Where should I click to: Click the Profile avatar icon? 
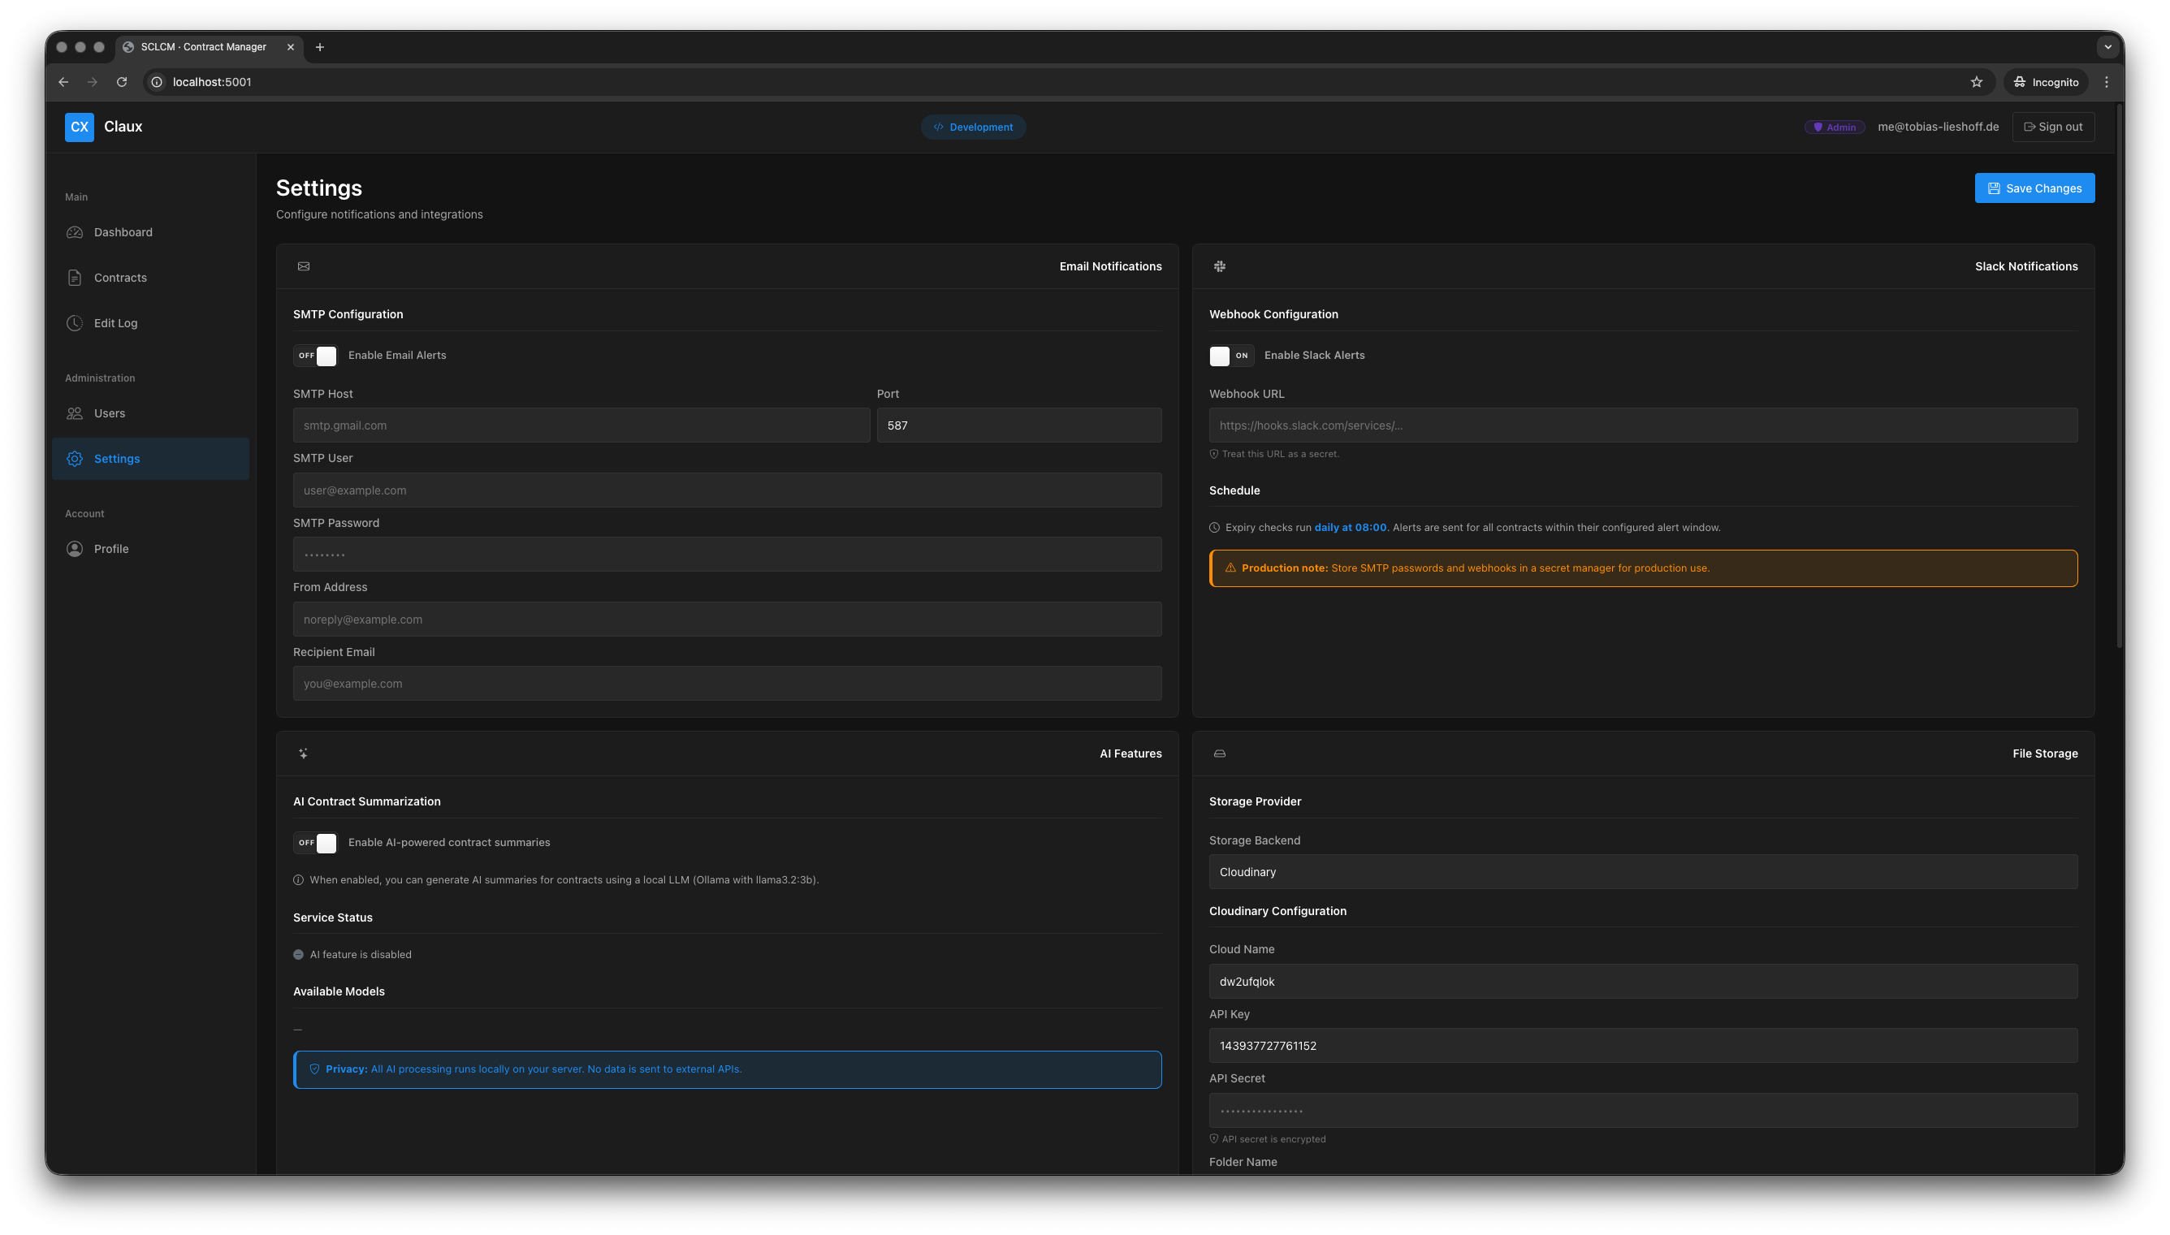(x=75, y=549)
